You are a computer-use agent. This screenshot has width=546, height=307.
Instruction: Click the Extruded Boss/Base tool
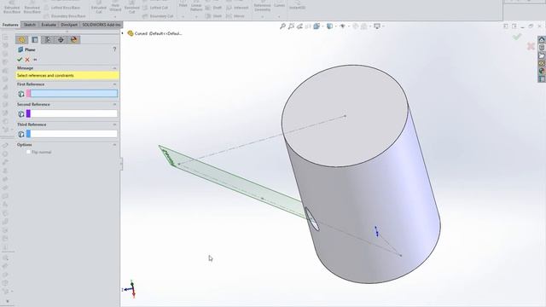pos(12,8)
